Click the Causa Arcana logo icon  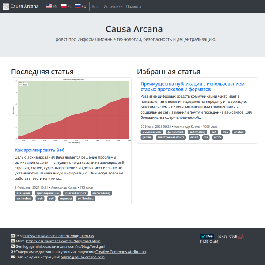pos(6,7)
